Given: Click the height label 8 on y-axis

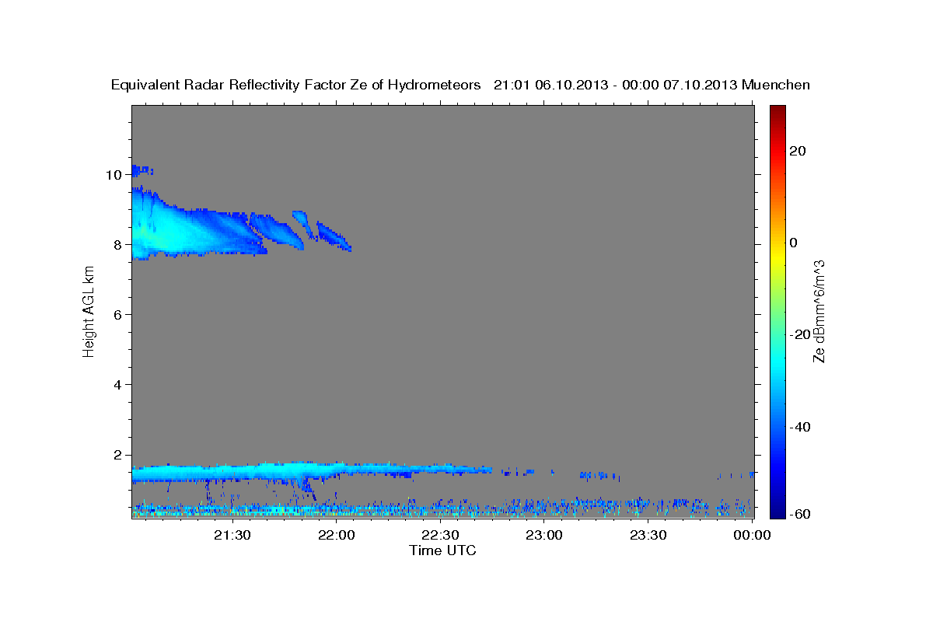Looking at the screenshot, I should click(117, 244).
